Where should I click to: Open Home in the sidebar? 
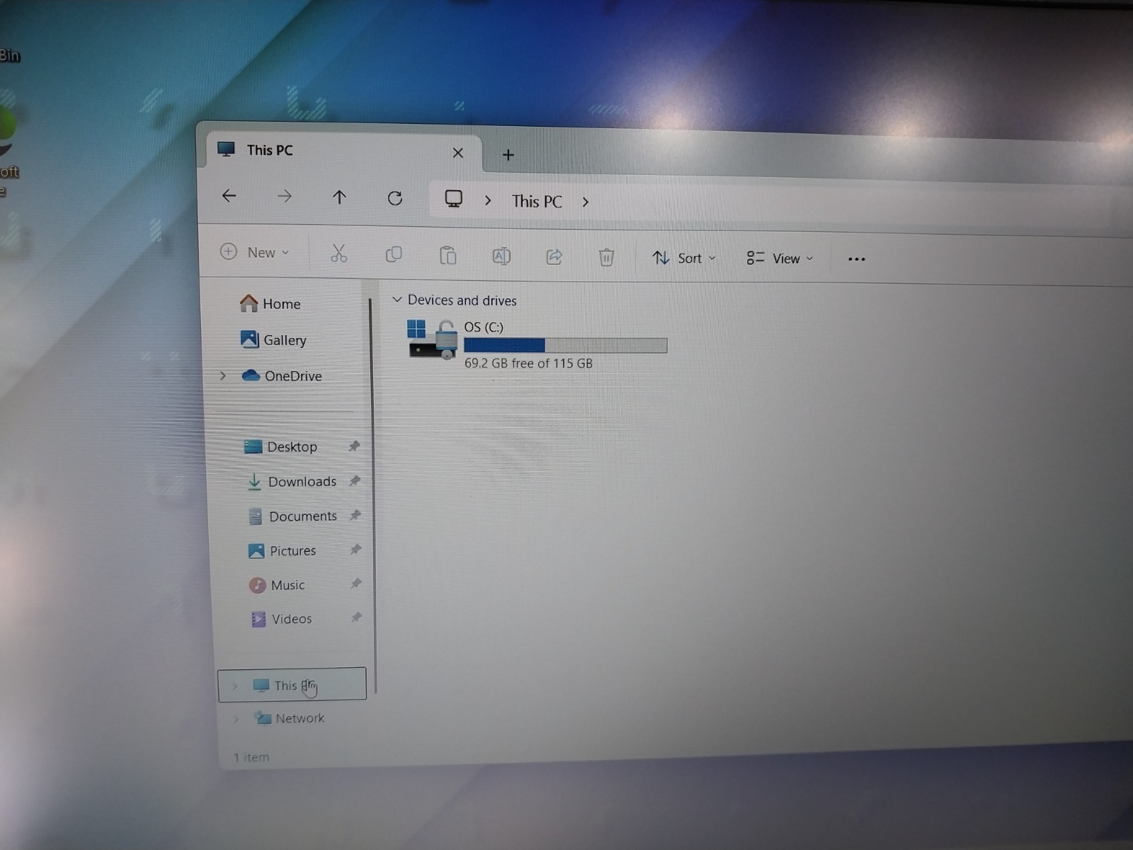point(270,304)
